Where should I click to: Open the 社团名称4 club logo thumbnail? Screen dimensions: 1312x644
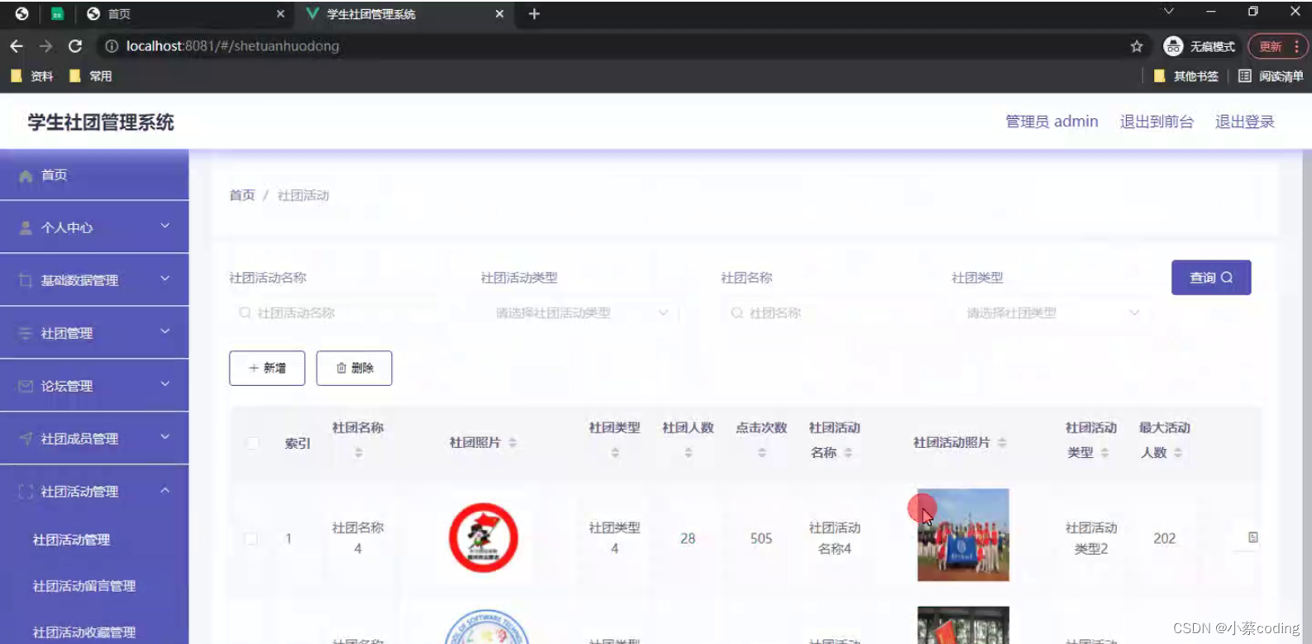(x=484, y=538)
